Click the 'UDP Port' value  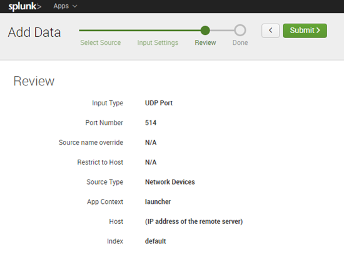click(x=159, y=103)
